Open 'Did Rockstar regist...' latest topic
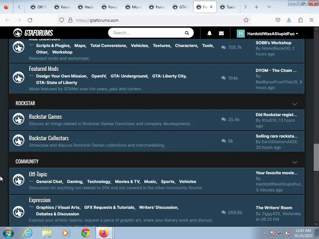The width and height of the screenshot is (319, 239). pyautogui.click(x=276, y=115)
